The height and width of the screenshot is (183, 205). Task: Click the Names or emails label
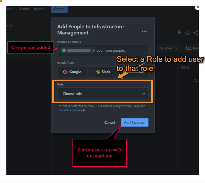click(x=69, y=42)
